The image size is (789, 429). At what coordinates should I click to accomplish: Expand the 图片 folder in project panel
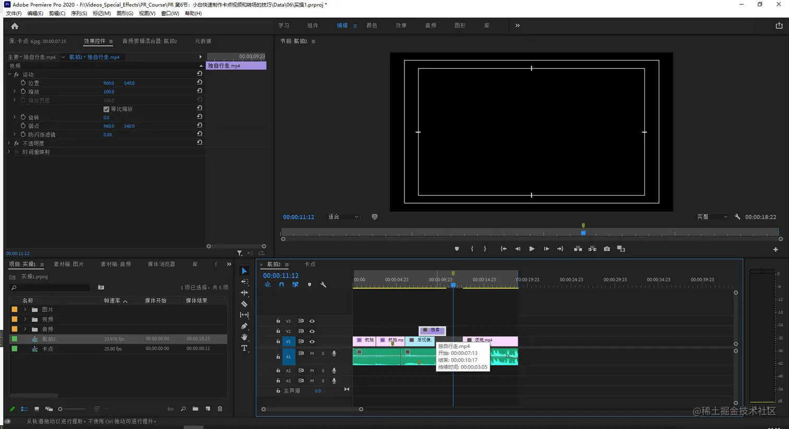pyautogui.click(x=25, y=309)
